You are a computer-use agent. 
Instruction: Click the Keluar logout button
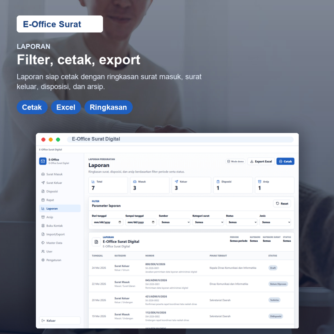[x=60, y=321]
